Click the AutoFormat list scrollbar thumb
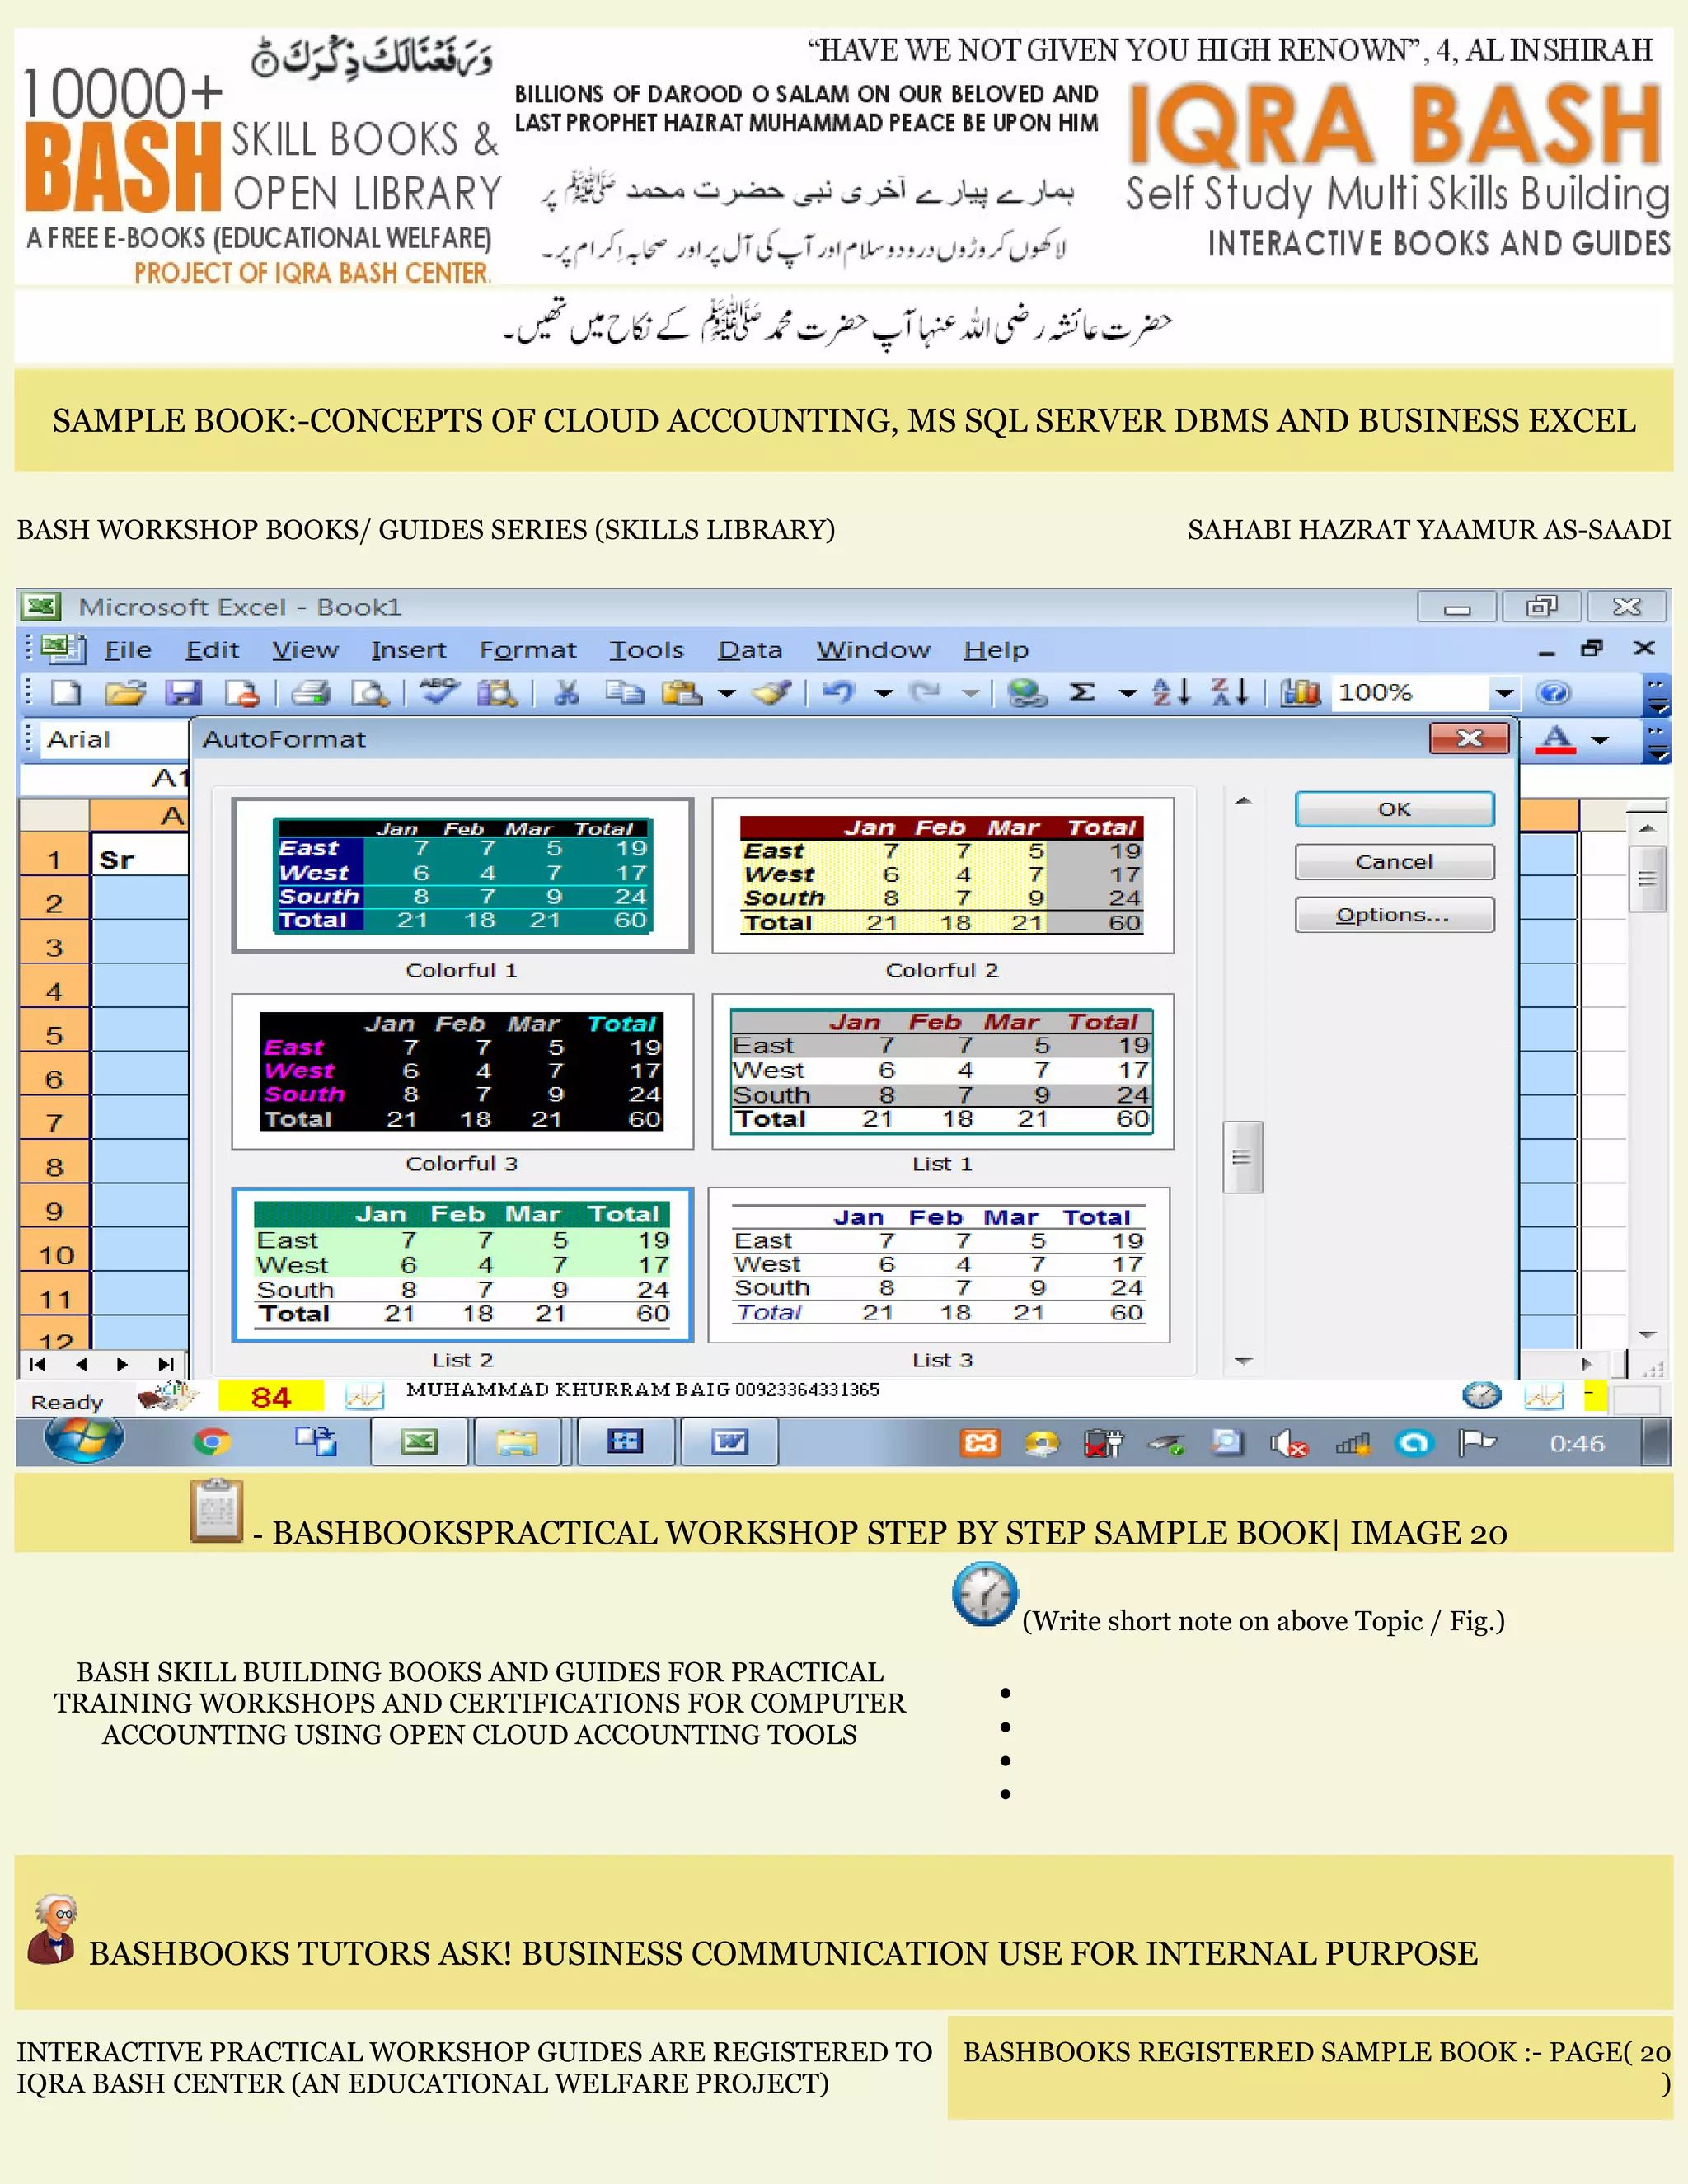The height and width of the screenshot is (2184, 1688). (x=1243, y=1157)
